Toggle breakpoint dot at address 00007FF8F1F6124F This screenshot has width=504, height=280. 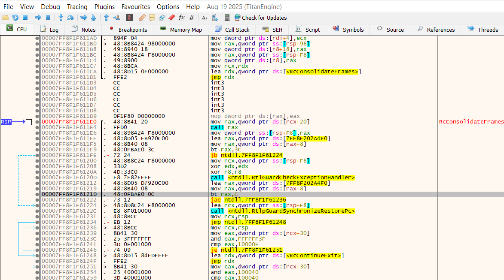37,261
